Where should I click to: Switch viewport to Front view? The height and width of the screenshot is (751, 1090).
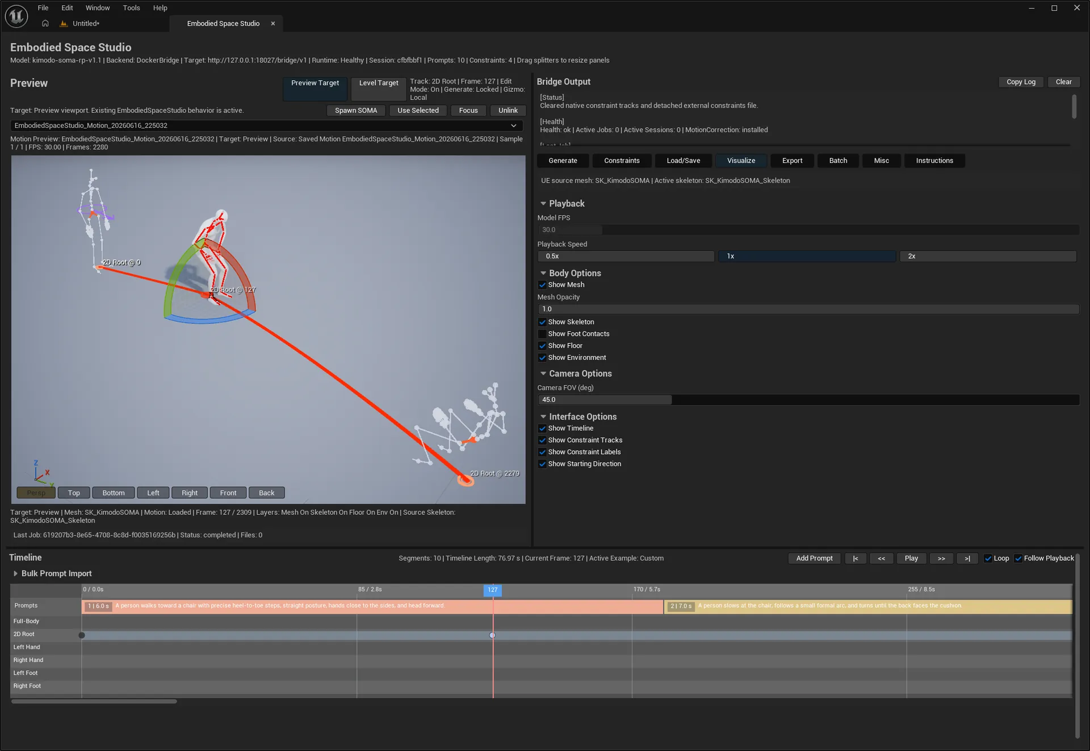click(x=228, y=493)
